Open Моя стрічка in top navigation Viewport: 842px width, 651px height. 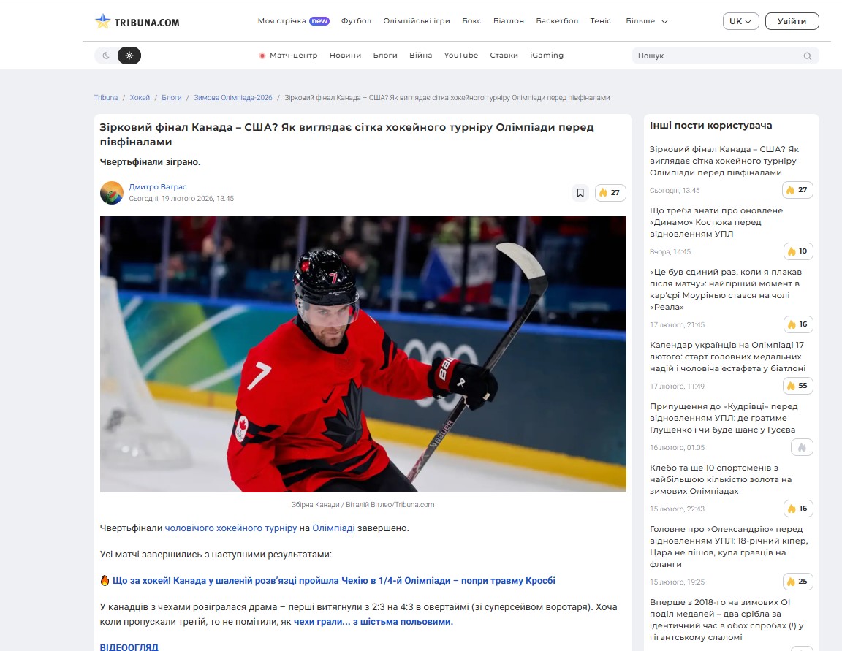[x=281, y=21]
